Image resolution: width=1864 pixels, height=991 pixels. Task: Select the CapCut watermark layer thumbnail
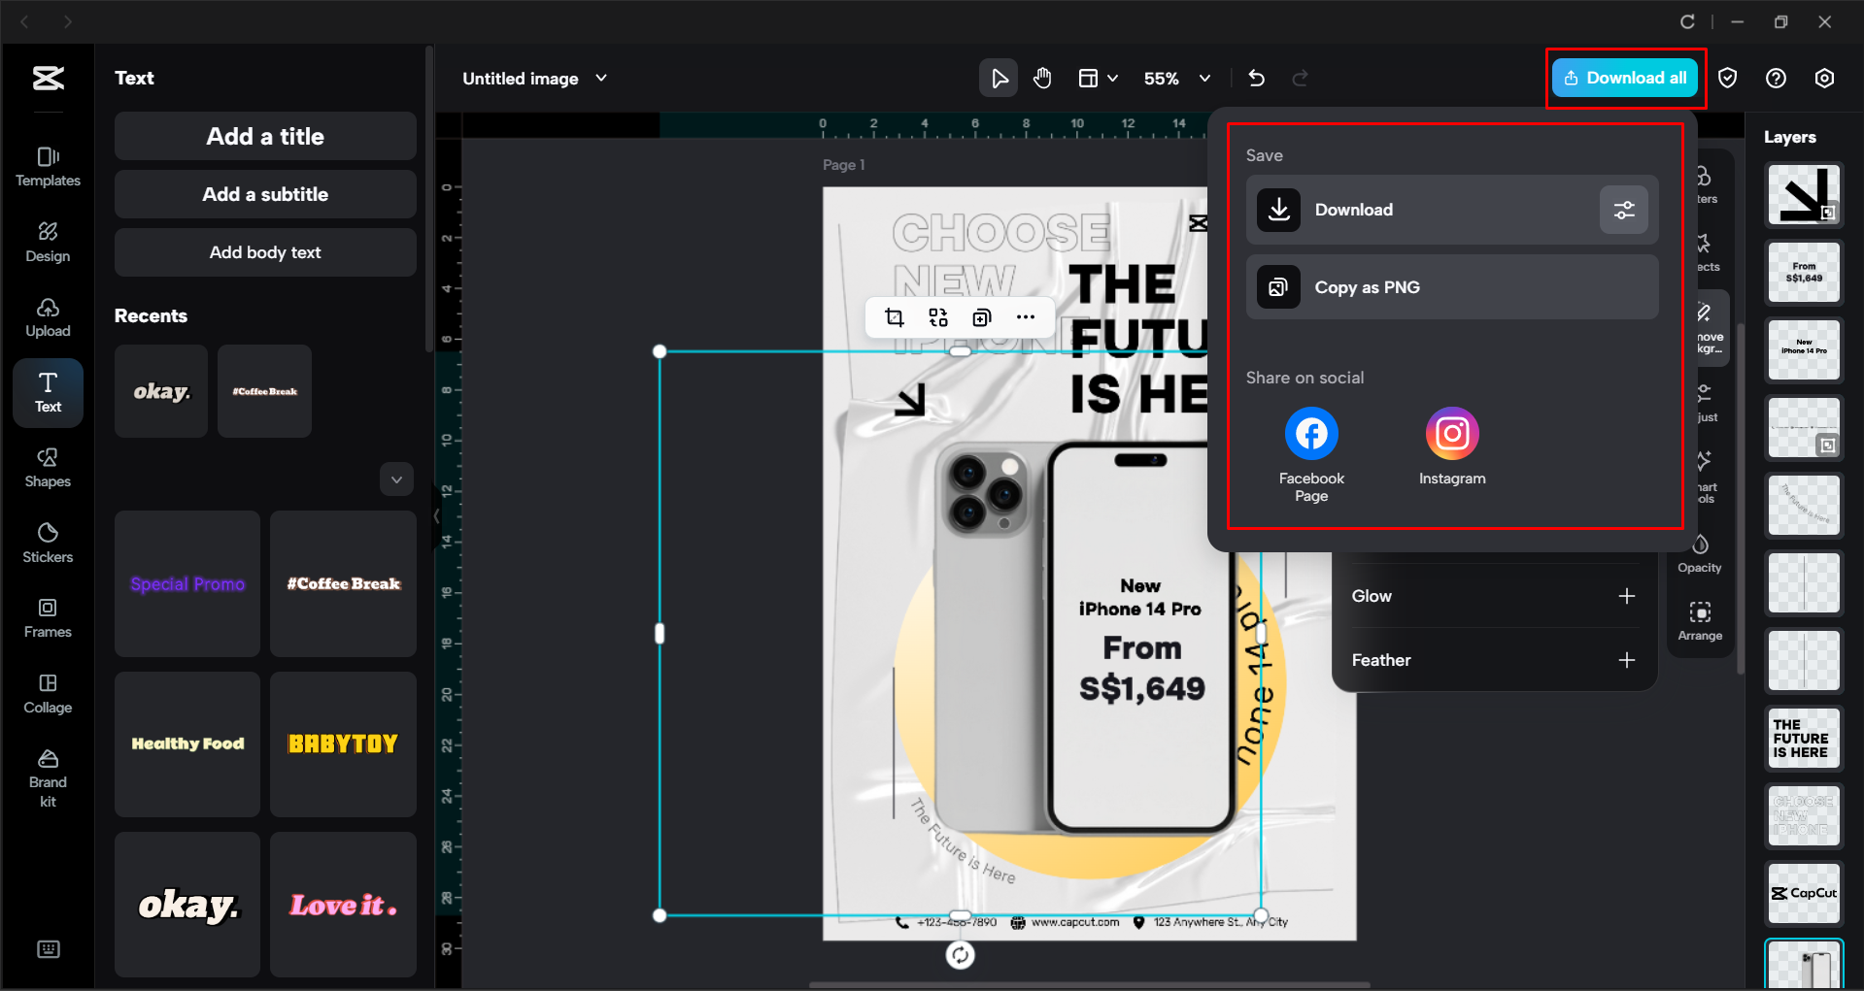click(1803, 893)
